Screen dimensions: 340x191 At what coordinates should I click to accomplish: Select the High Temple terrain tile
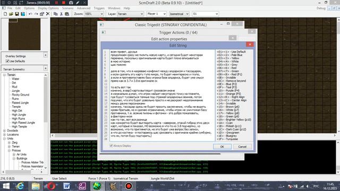click(19, 126)
